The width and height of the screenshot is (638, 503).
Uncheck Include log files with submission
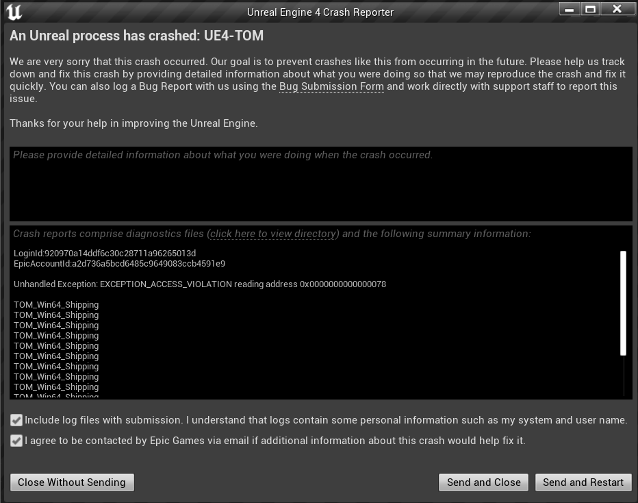pos(16,420)
